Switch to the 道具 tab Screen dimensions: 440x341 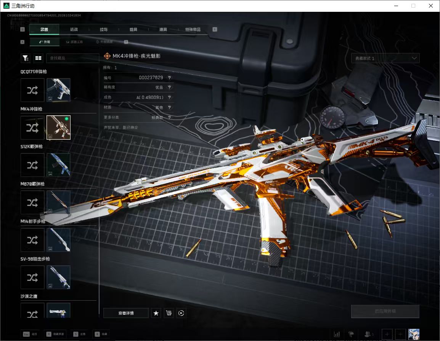[x=163, y=29]
